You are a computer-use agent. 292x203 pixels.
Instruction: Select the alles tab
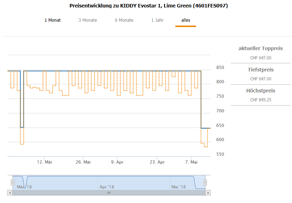click(186, 20)
